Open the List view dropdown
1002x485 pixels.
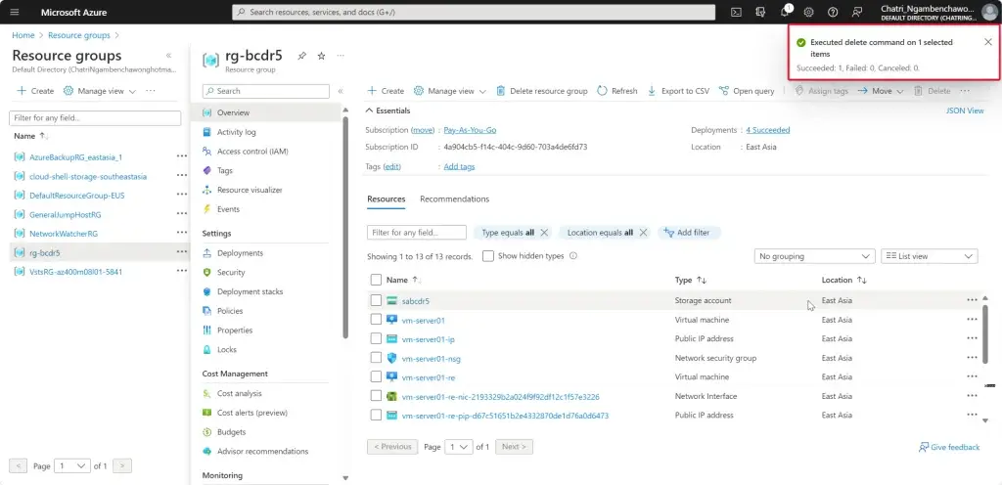click(930, 256)
